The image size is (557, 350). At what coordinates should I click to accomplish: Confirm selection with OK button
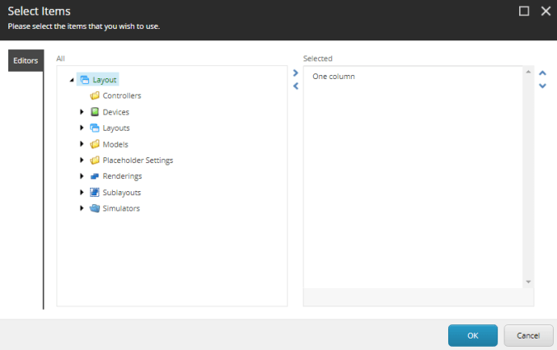coord(472,335)
